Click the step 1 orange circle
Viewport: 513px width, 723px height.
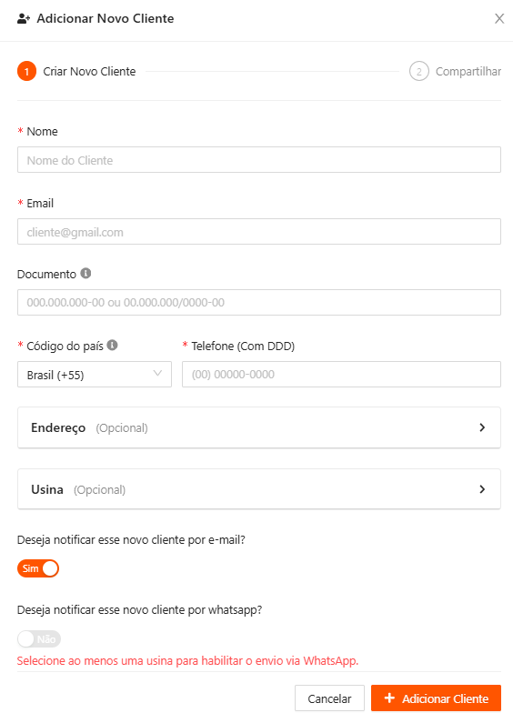click(x=26, y=72)
